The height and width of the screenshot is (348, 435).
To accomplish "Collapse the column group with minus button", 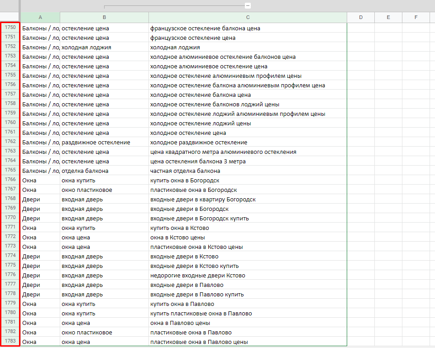I will 248,5.
